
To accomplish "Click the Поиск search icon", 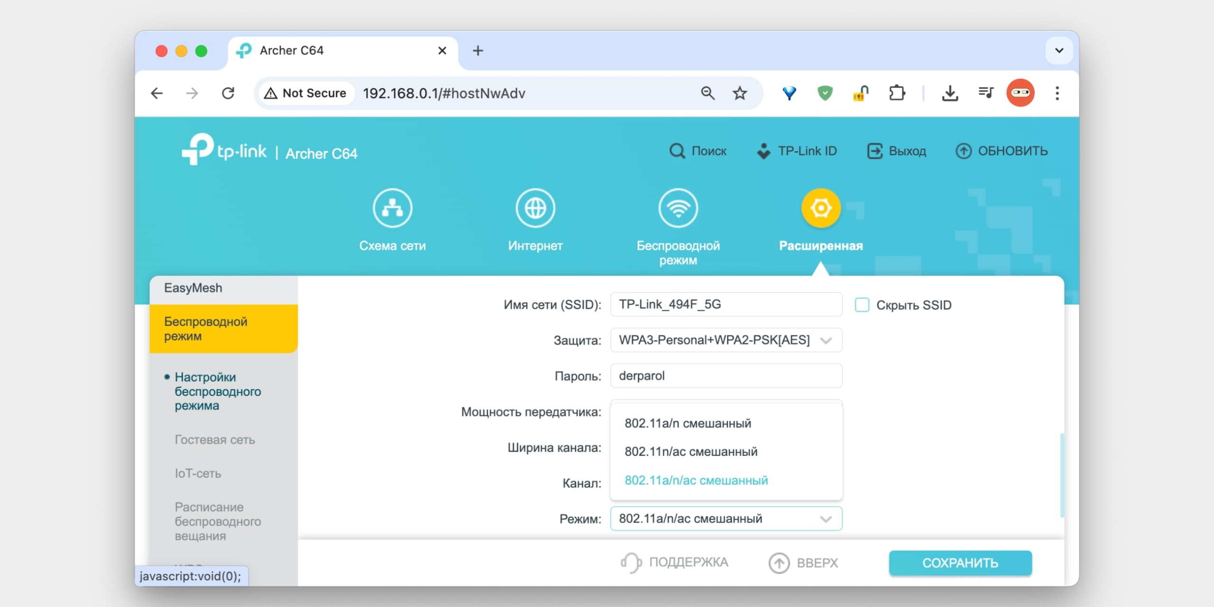I will [x=677, y=151].
